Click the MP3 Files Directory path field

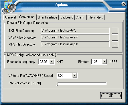coord(75,44)
